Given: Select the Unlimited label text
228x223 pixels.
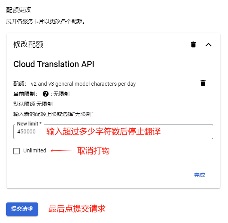Looking at the screenshot, I should [35, 150].
